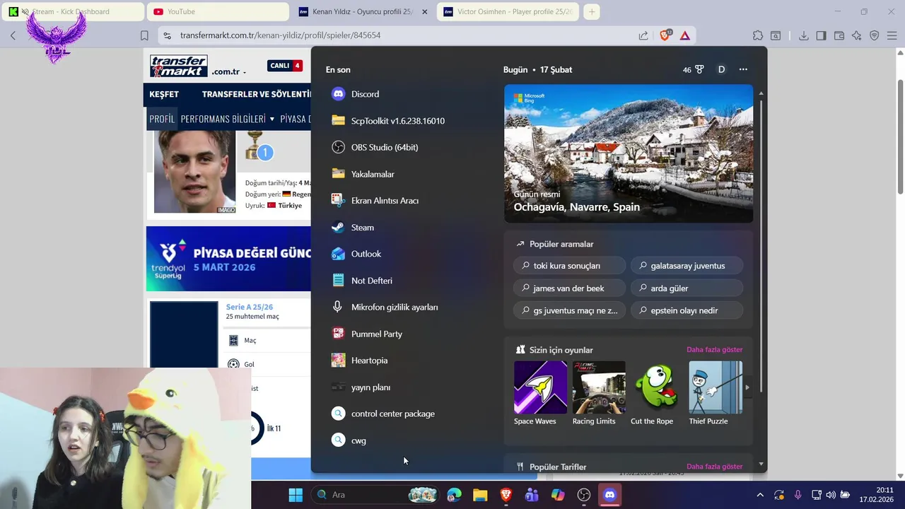Open Thief Puzzle game thumbnail
The height and width of the screenshot is (509, 905).
(x=715, y=387)
